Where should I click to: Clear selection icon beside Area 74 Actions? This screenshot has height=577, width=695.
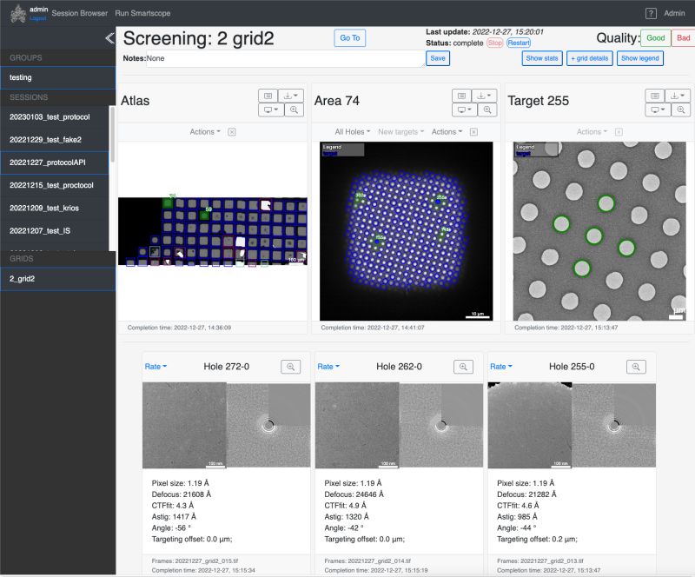coord(473,132)
